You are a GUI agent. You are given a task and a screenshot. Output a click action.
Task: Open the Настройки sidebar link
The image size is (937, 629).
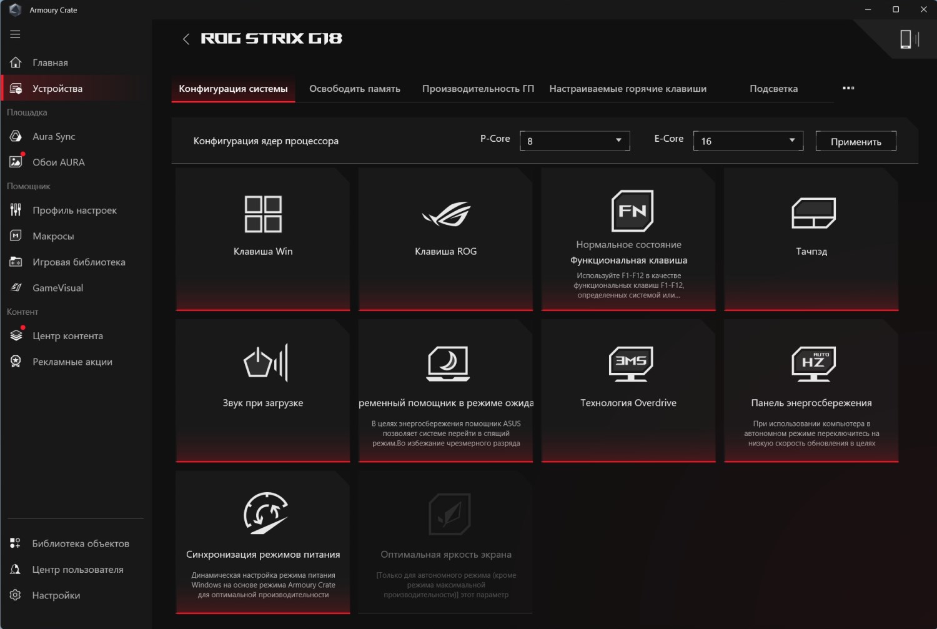(x=56, y=595)
